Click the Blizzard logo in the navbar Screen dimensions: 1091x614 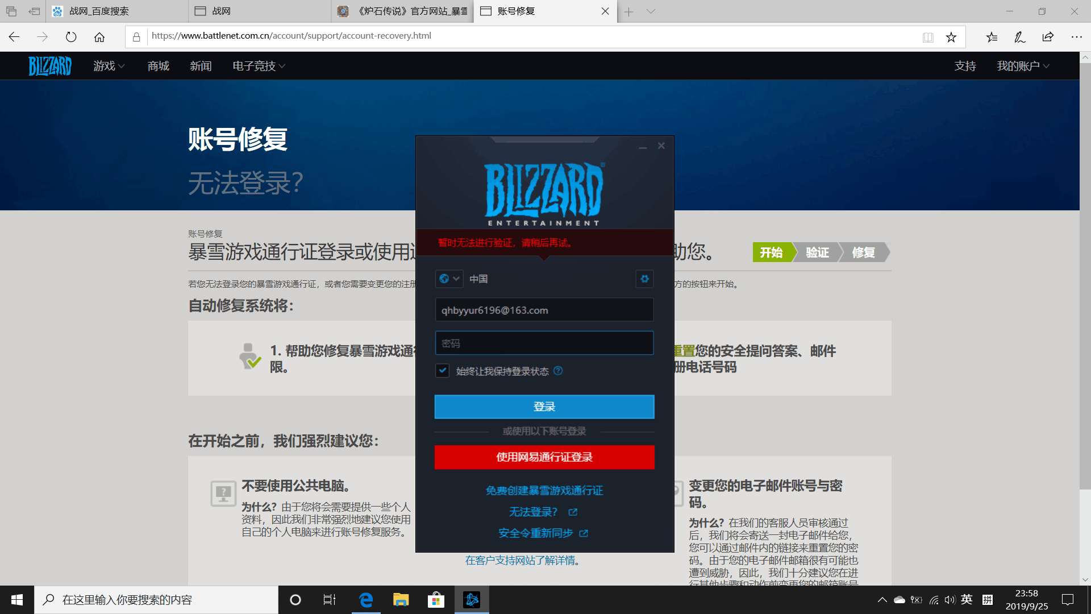(x=50, y=66)
